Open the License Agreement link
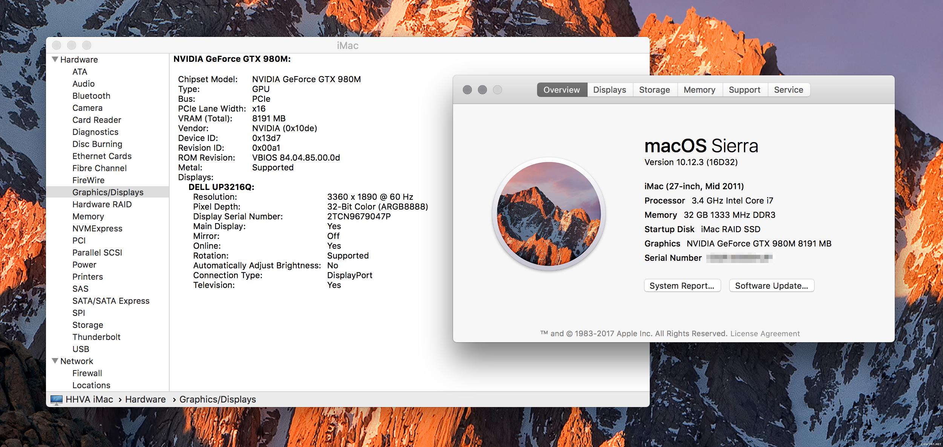Screen dimensions: 943x447 point(765,334)
